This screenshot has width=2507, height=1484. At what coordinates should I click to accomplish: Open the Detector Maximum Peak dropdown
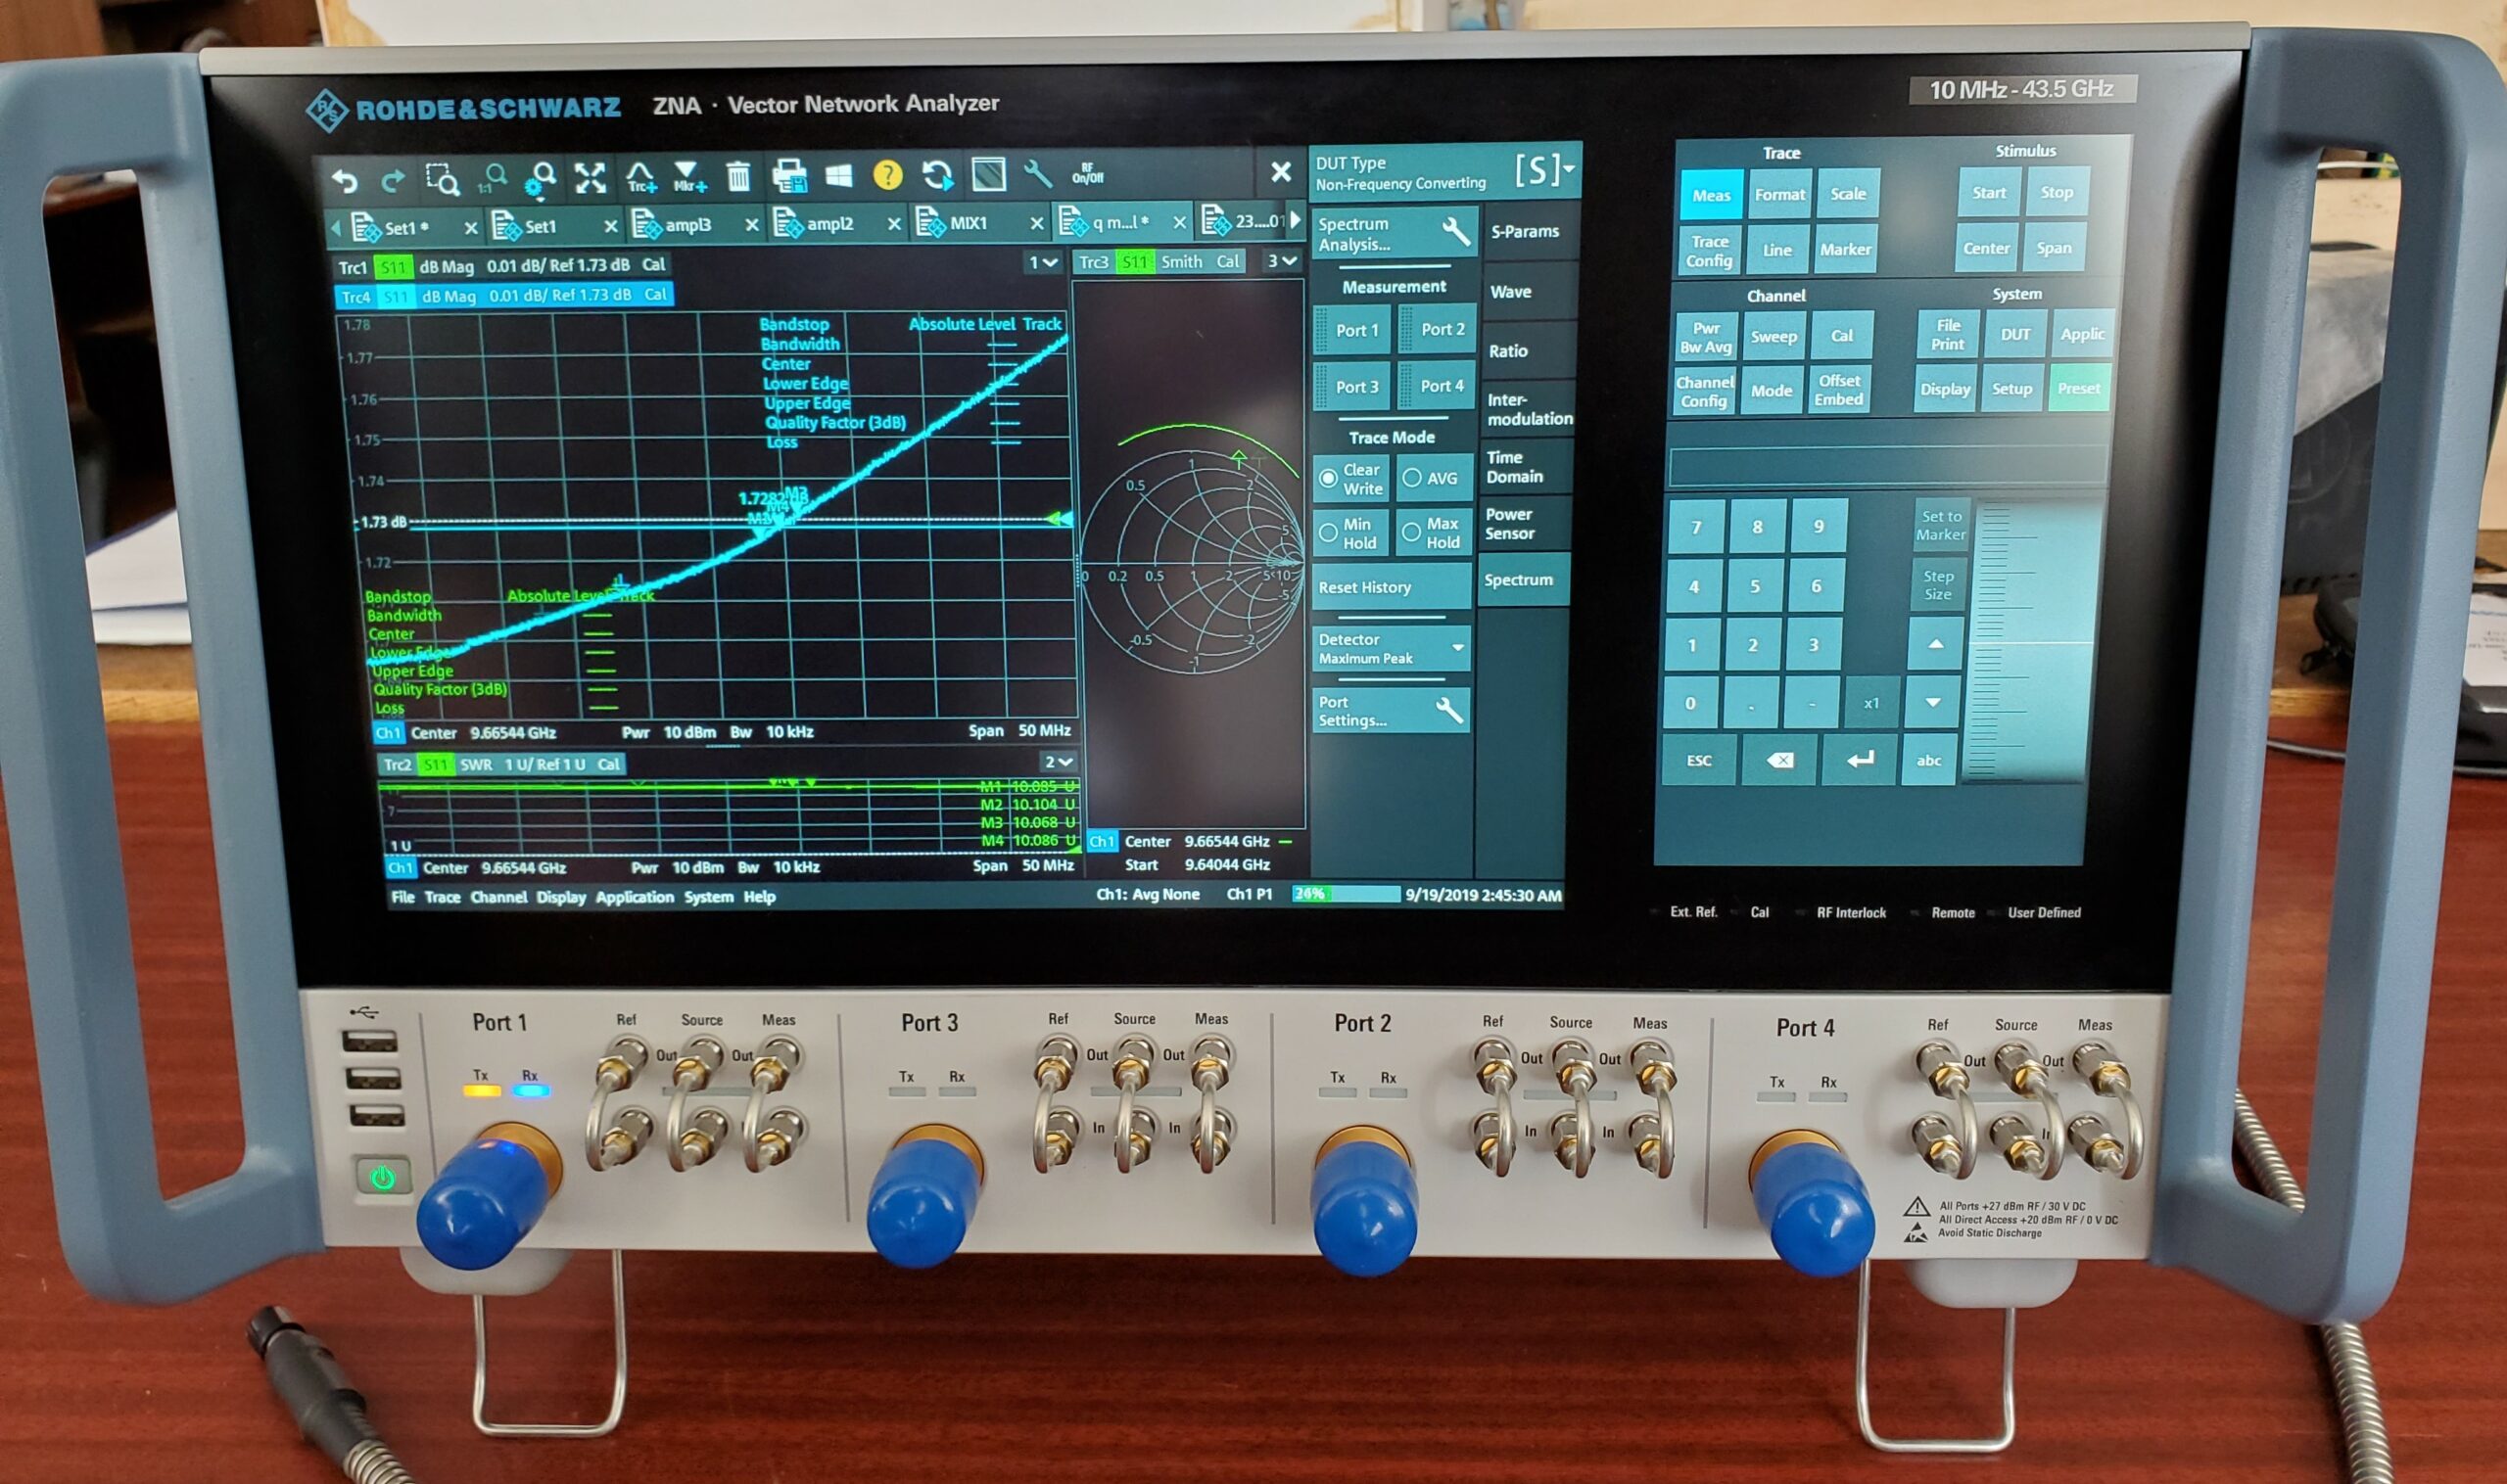coord(1391,648)
